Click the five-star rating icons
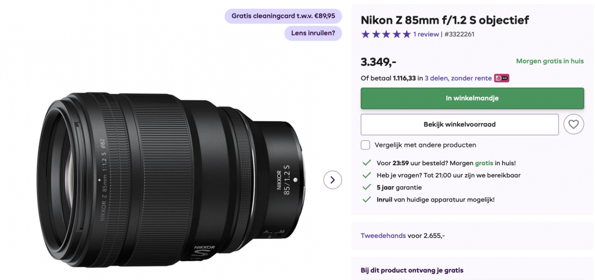The image size is (595, 280). click(386, 34)
